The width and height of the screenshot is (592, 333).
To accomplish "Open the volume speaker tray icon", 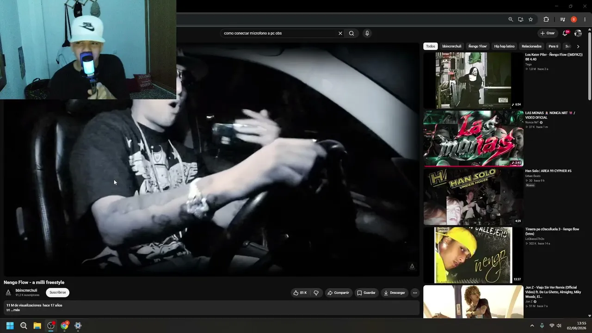I will coord(559,326).
